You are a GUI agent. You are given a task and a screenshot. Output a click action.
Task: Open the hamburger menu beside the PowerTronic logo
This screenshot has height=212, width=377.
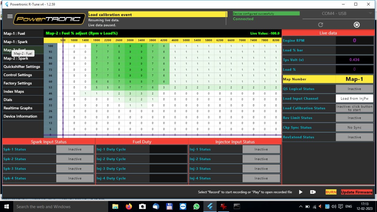point(10,17)
